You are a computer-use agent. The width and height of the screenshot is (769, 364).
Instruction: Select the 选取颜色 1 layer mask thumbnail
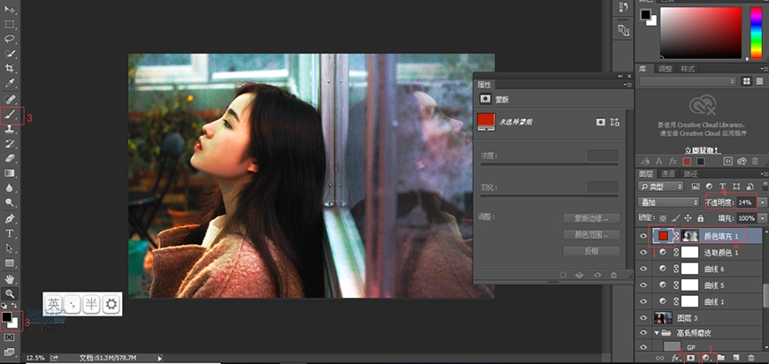pyautogui.click(x=689, y=253)
